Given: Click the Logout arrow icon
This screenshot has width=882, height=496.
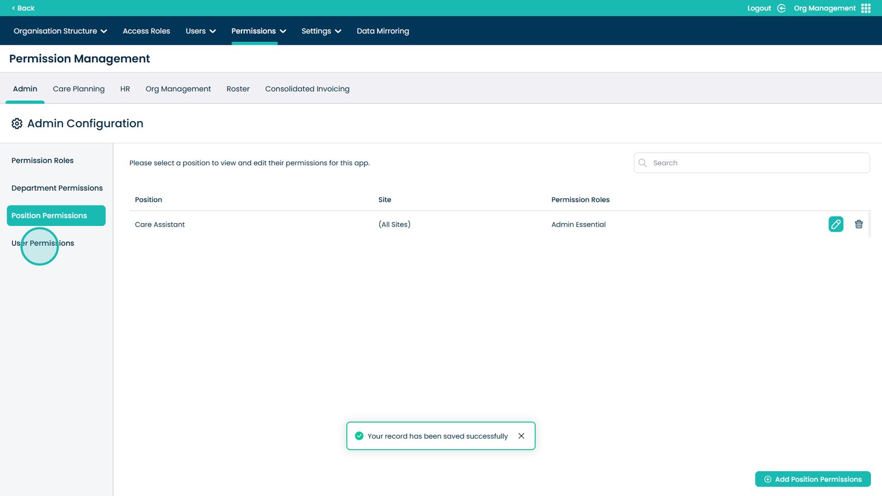Looking at the screenshot, I should click(781, 8).
